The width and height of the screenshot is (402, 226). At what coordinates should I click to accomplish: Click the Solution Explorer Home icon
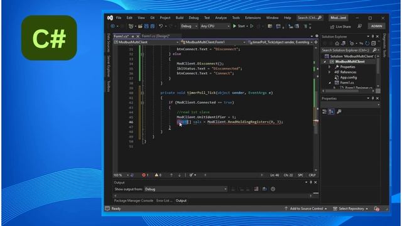click(x=337, y=43)
